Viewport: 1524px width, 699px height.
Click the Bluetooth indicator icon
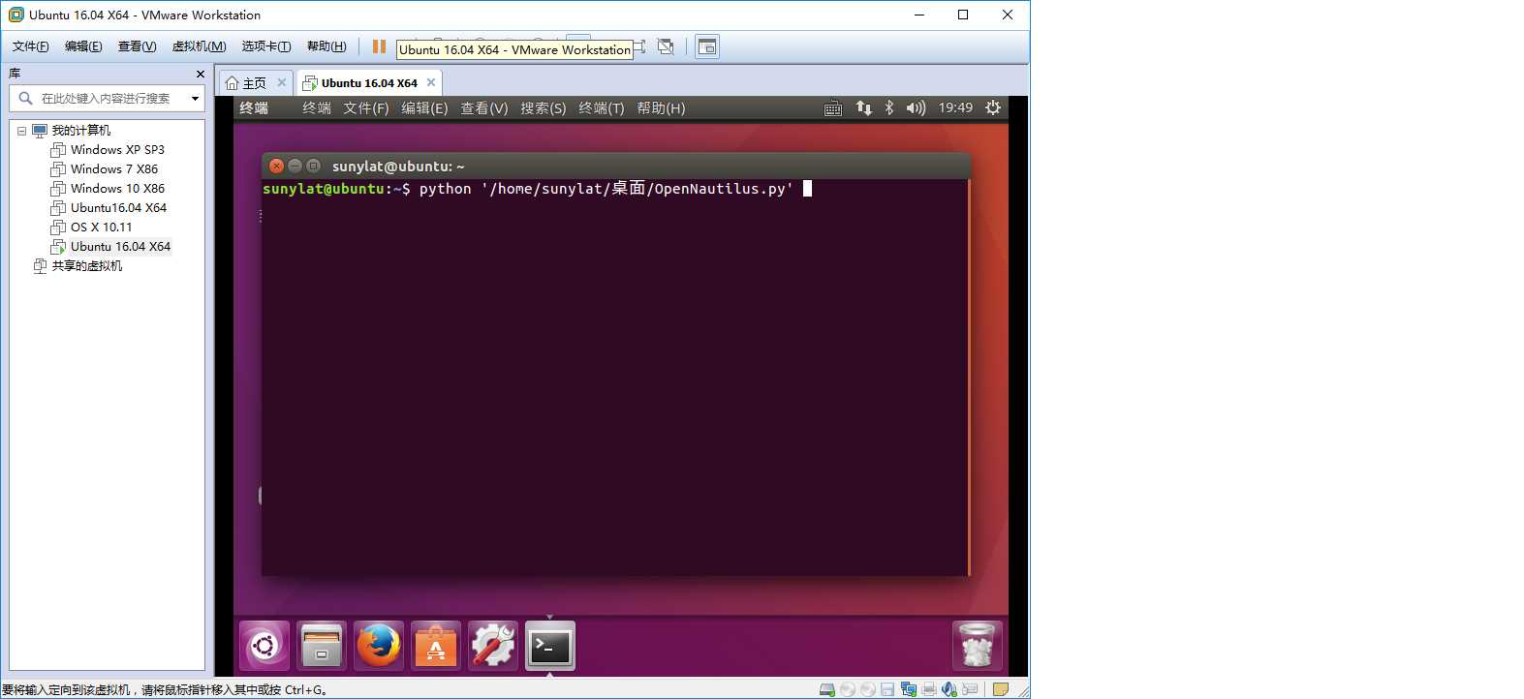[889, 108]
